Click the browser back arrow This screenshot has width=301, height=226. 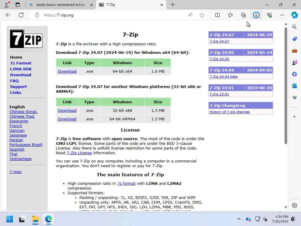tap(8, 15)
